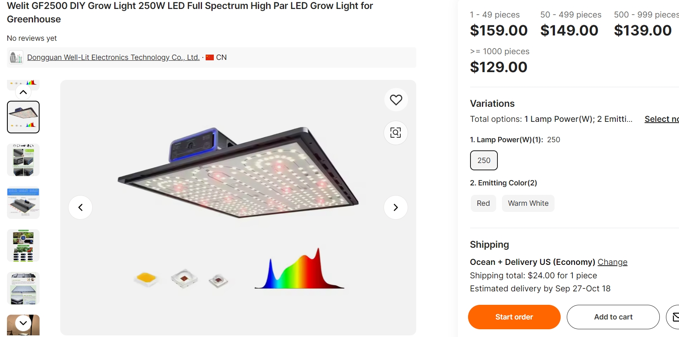Change the shipping method
This screenshot has width=679, height=337.
click(x=612, y=262)
